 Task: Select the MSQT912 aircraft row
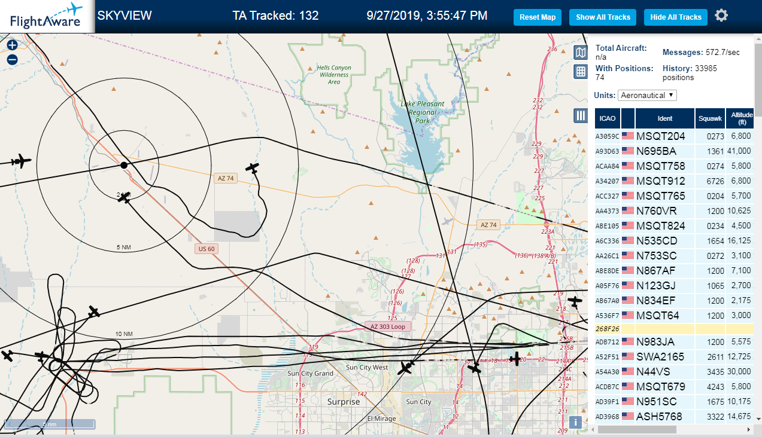point(675,181)
